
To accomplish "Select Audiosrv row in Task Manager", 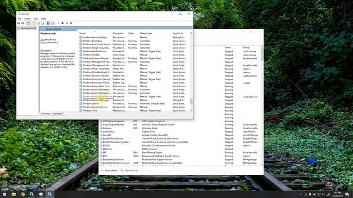I will point(180,128).
